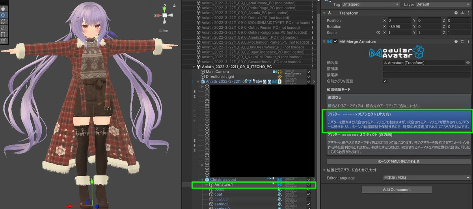This screenshot has width=473, height=209.
Task: Click the Modular Avatar icon on Armature.1 row
Action: pyautogui.click(x=279, y=184)
